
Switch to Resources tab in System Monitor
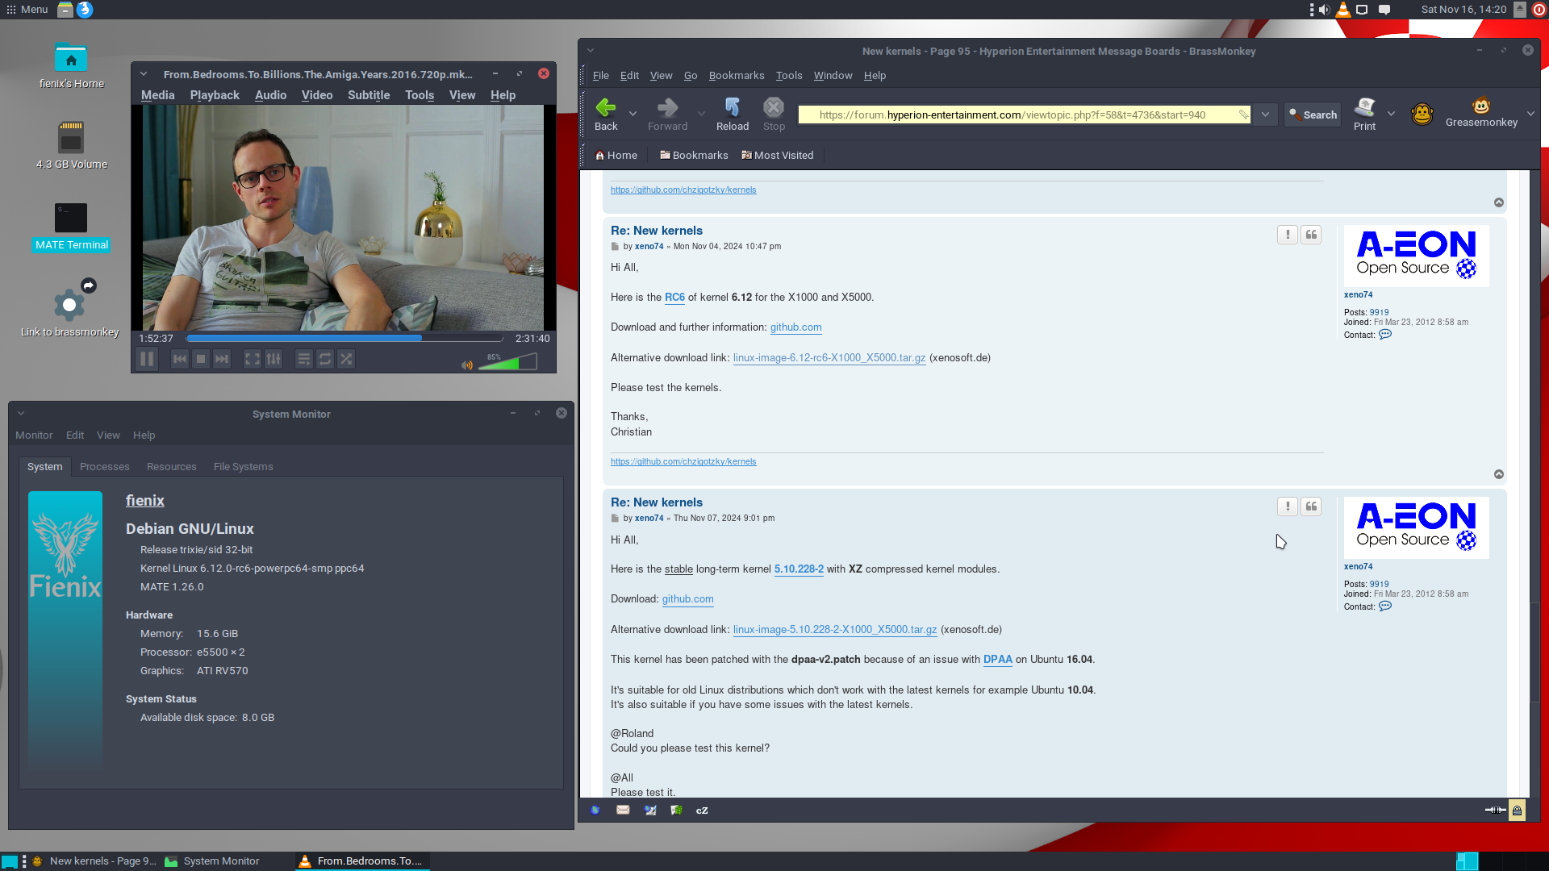click(x=172, y=467)
